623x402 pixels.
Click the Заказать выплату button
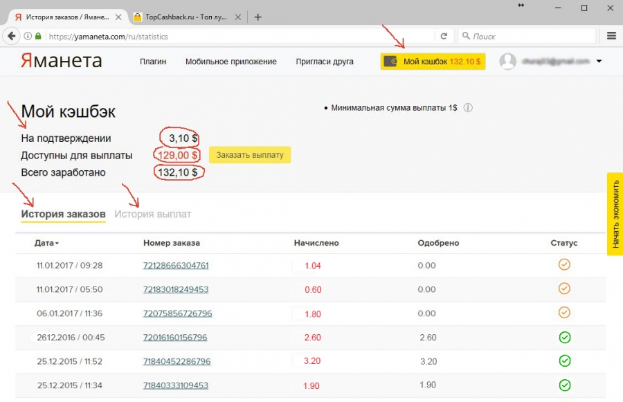pos(250,155)
